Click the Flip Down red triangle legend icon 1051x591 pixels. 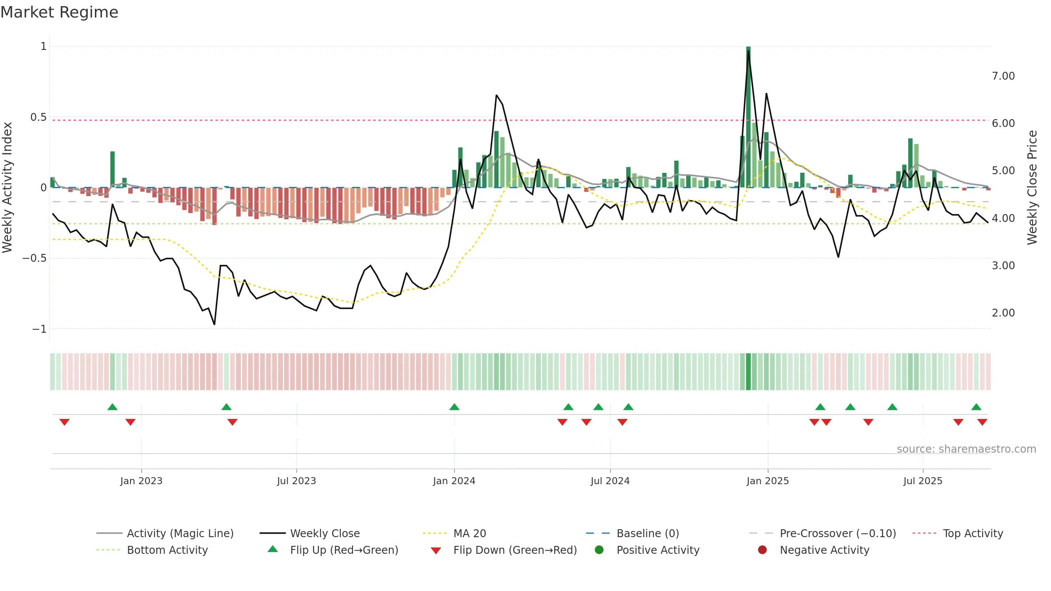point(436,550)
